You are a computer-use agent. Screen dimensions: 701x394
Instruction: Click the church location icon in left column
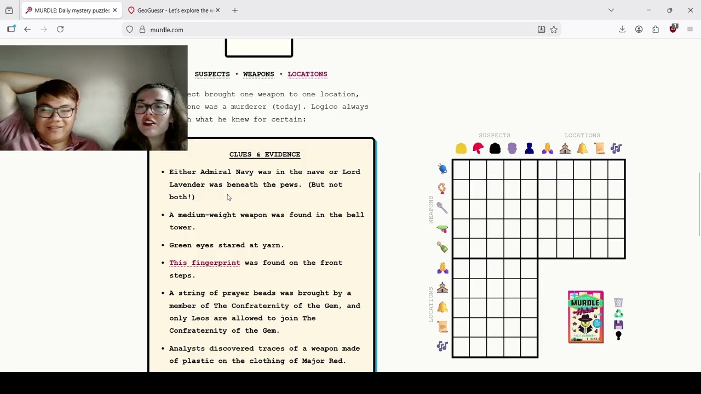(x=443, y=287)
